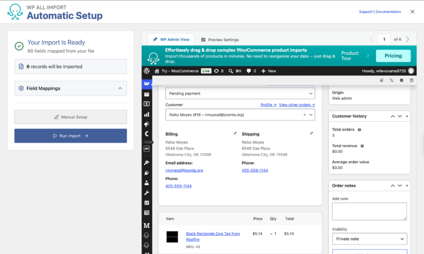The width and height of the screenshot is (424, 254).
Task: Click the Pricing button
Action: (x=393, y=56)
